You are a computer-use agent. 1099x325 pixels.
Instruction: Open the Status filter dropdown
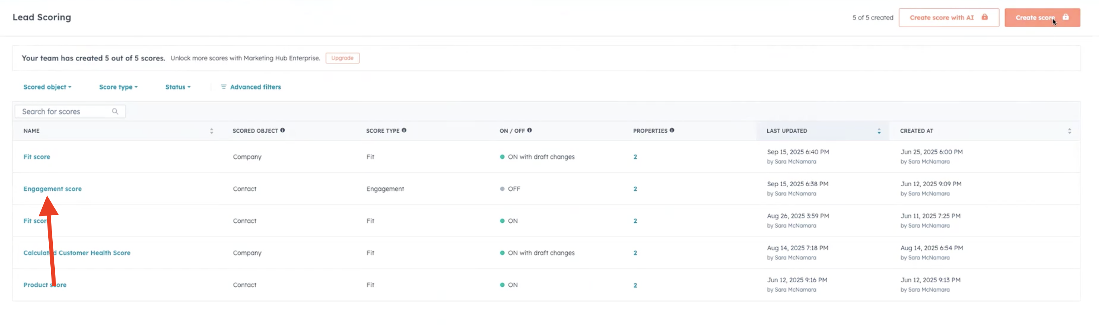[178, 87]
